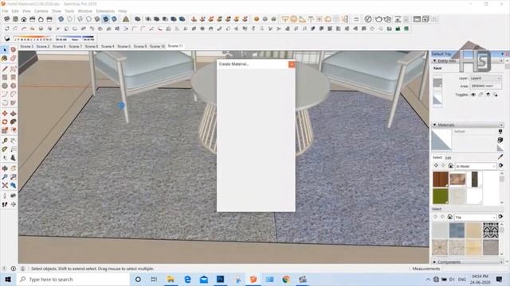This screenshot has width=510, height=286.
Task: Select the Circle drawing tool
Action: pyautogui.click(x=5, y=86)
